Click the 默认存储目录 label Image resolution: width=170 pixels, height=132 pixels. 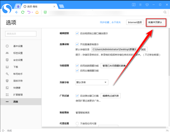click(83, 49)
